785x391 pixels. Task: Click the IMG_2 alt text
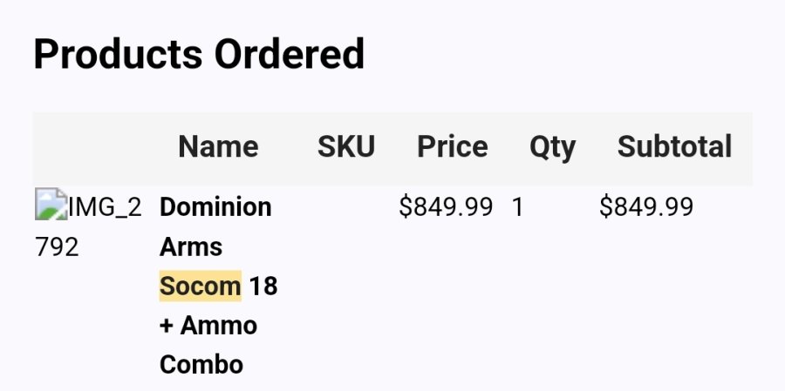[x=106, y=207]
